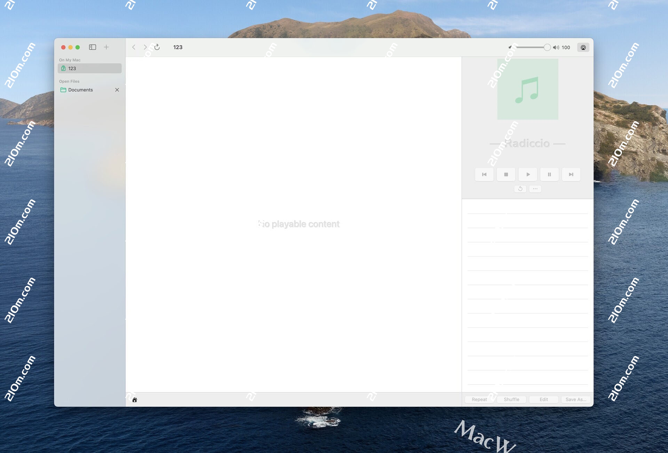Click the restart playback icon below the controls
This screenshot has width=668, height=453.
tap(520, 189)
